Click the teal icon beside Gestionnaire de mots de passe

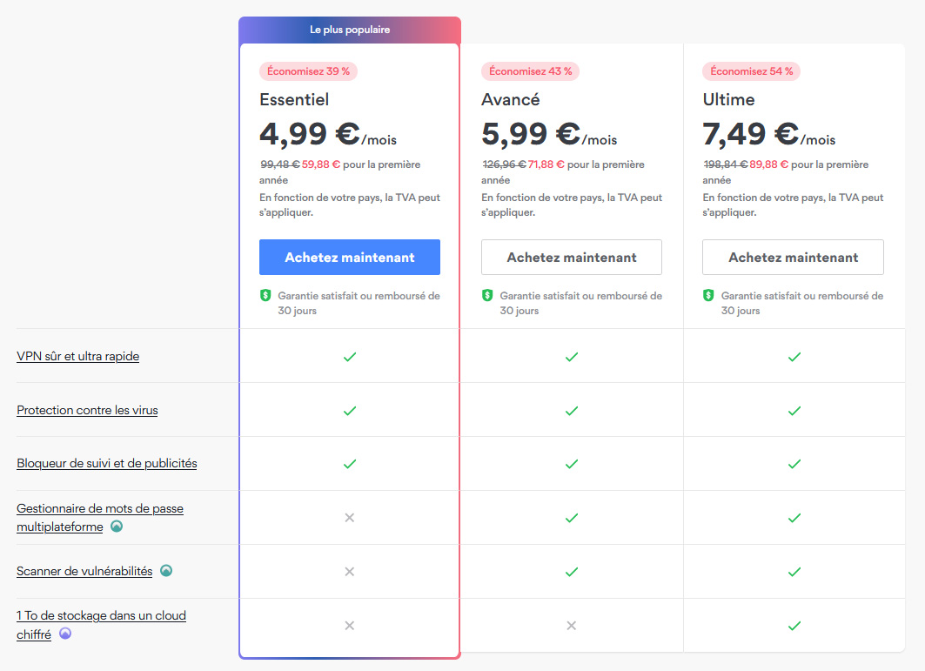[117, 527]
